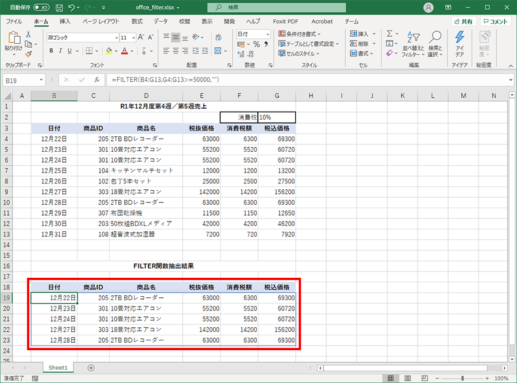Click the AutoSum sigma icon
517x383 pixels.
(x=389, y=34)
